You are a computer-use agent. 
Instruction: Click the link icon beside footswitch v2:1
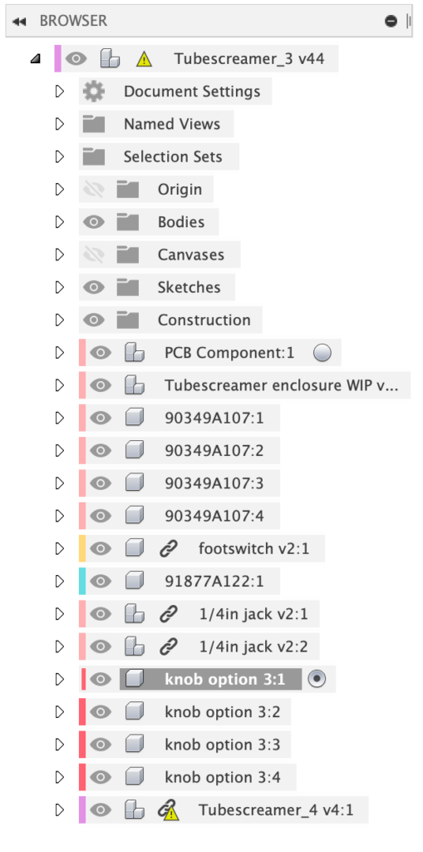pyautogui.click(x=169, y=549)
